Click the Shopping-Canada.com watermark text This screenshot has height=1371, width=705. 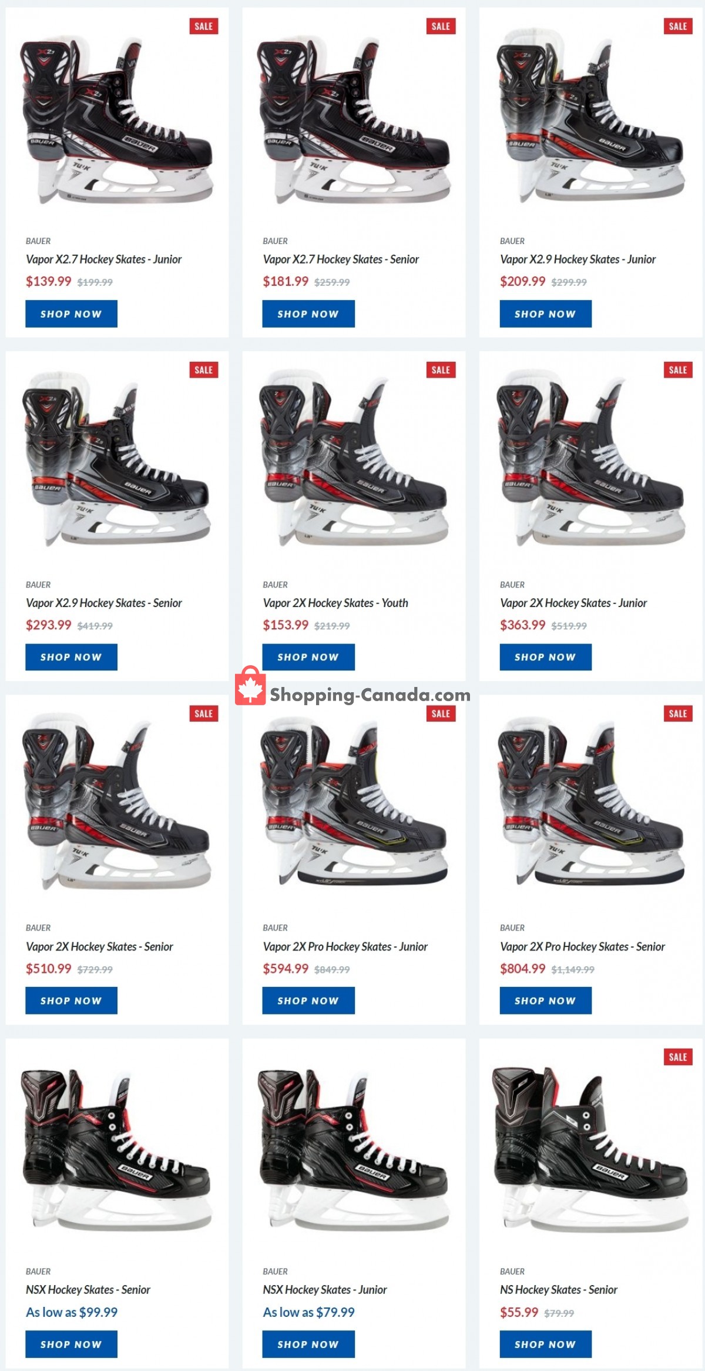click(370, 695)
